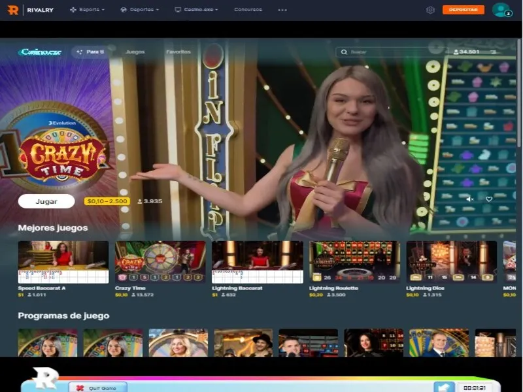The height and width of the screenshot is (392, 523).
Task: Favorite Crazy Time with the heart icon
Action: pos(489,199)
